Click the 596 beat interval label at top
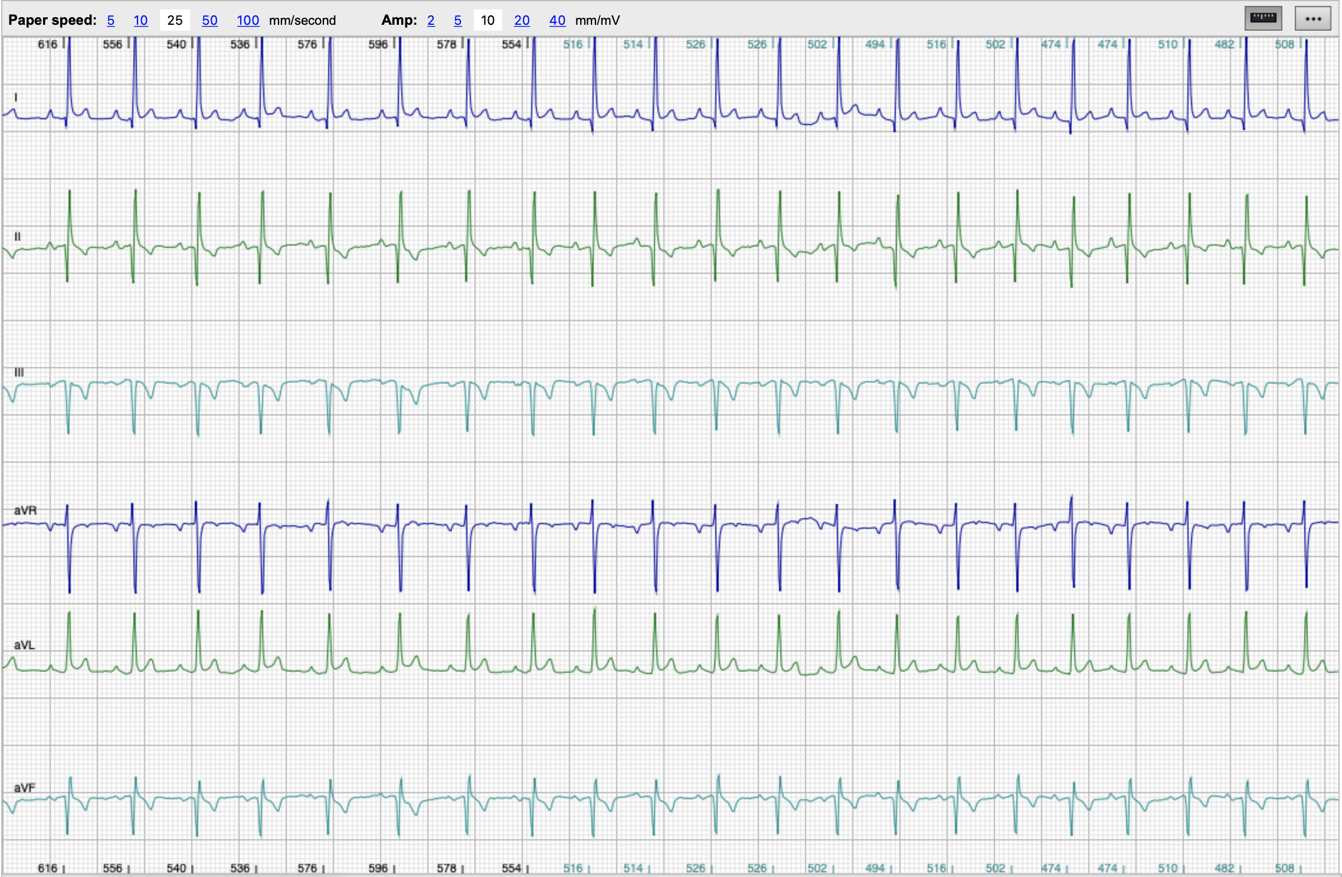This screenshot has width=1342, height=877. tap(378, 44)
